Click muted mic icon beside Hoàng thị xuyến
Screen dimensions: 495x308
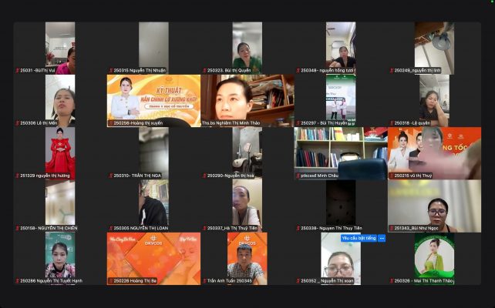[x=110, y=123]
